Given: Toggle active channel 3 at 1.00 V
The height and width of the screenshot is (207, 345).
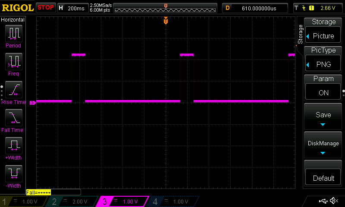Looking at the screenshot, I should (123, 201).
